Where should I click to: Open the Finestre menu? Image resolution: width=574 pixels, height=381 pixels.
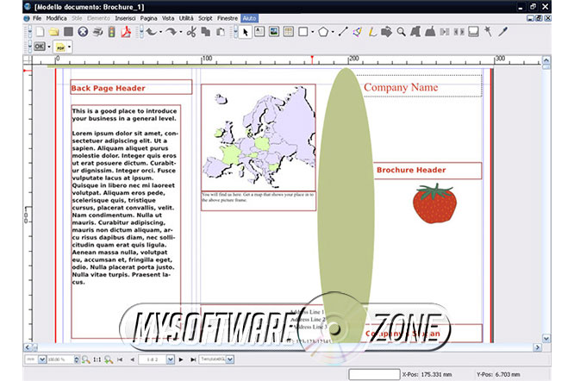(x=228, y=17)
